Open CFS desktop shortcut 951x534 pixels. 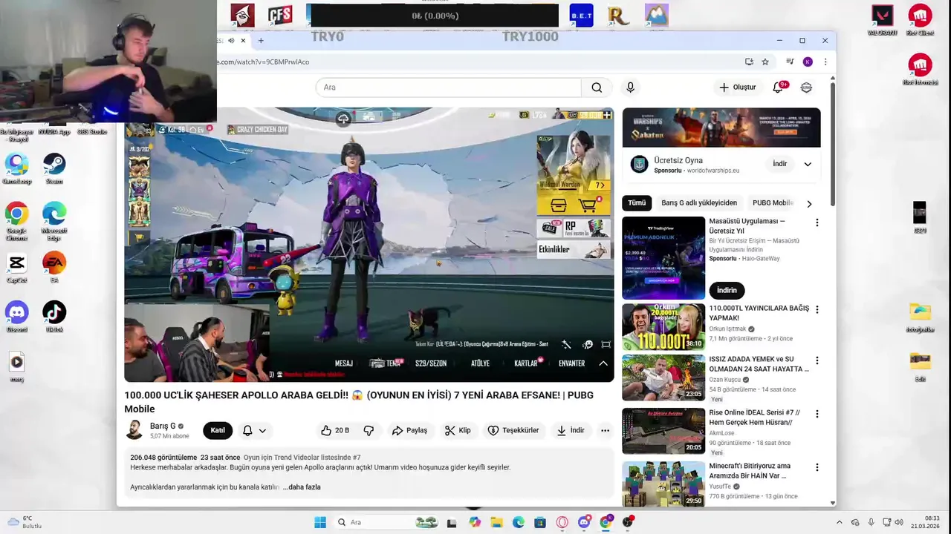280,16
